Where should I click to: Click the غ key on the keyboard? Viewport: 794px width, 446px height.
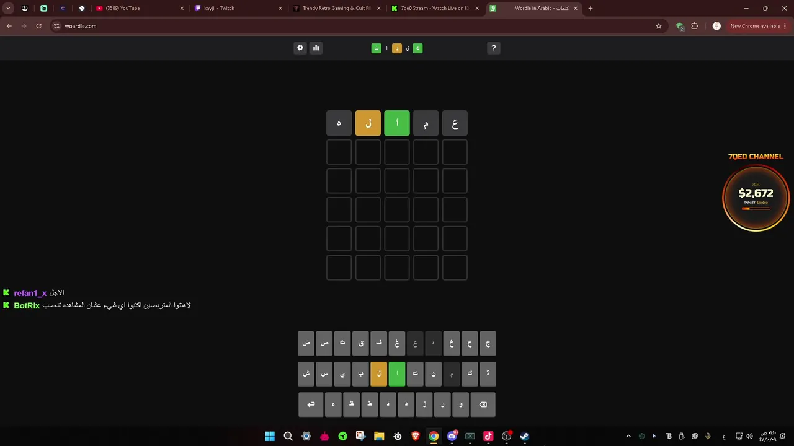click(x=397, y=343)
